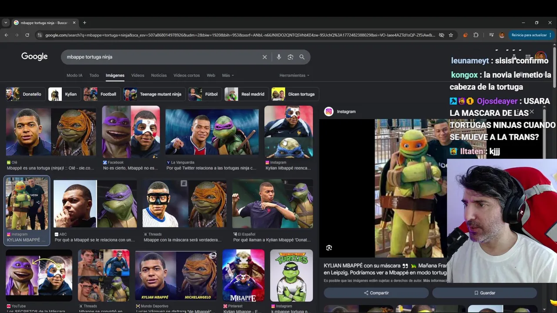Screen dimensions: 557x313
Task: Select the Football filter chip
Action: 101,94
